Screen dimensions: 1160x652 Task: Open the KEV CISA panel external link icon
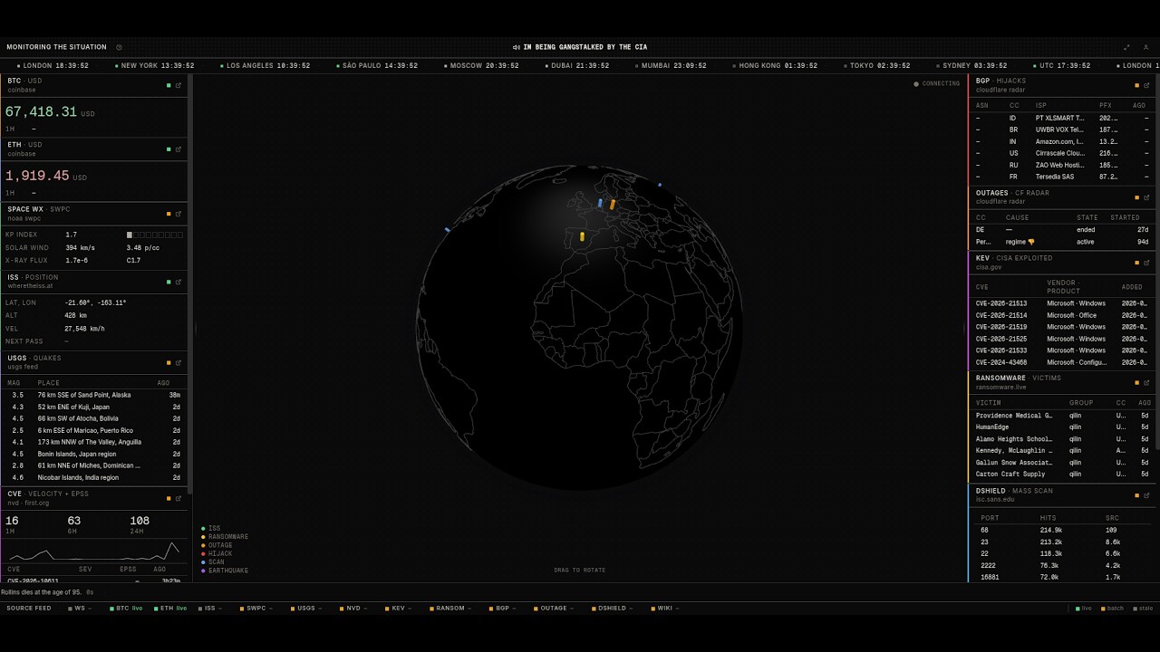coord(1146,263)
